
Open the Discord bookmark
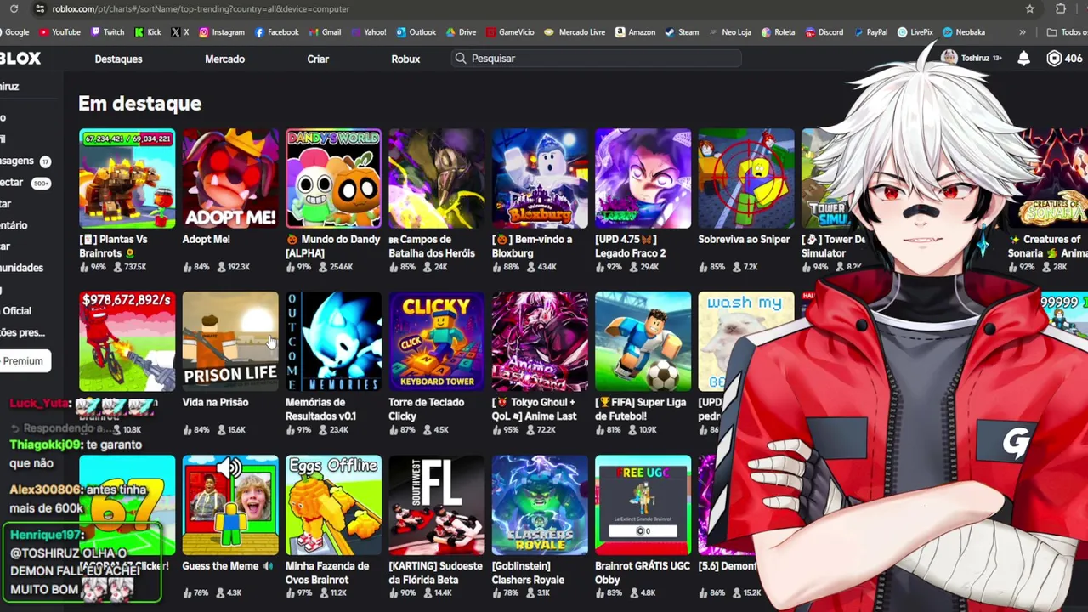click(824, 32)
